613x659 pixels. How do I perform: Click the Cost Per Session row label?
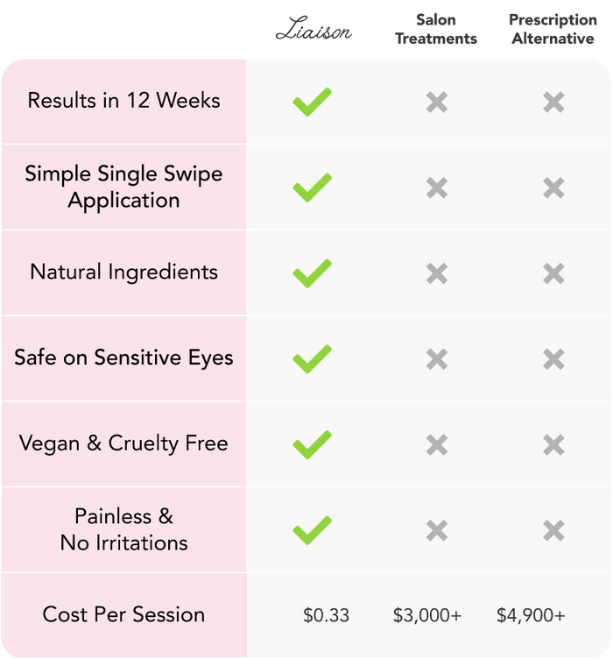[123, 614]
